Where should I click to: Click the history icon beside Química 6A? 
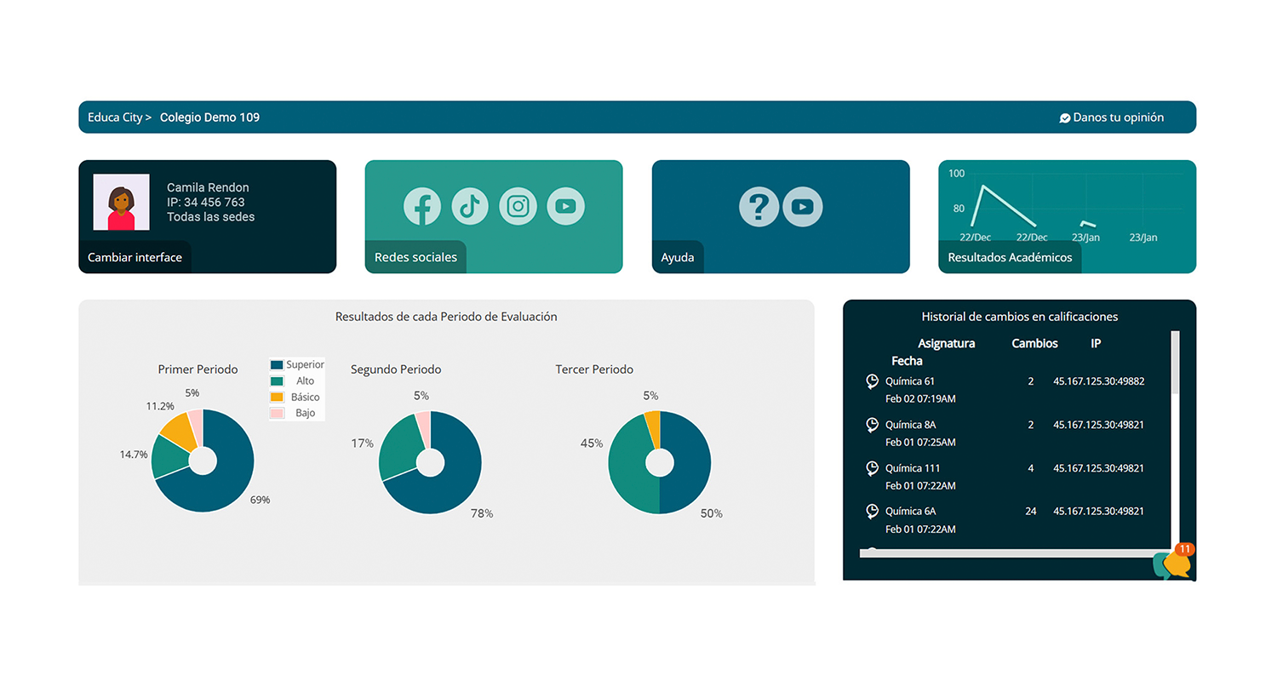tap(872, 512)
